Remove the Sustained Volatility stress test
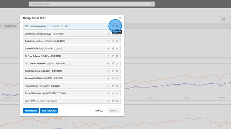This screenshot has width=231, height=129. [117, 49]
